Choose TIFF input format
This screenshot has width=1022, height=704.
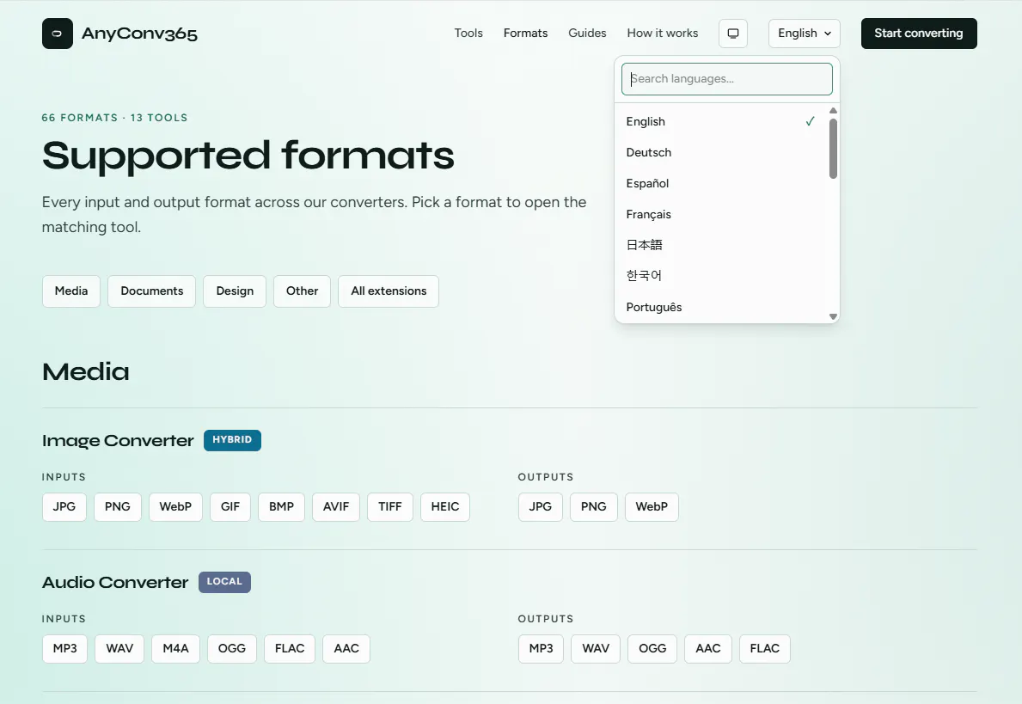click(389, 507)
